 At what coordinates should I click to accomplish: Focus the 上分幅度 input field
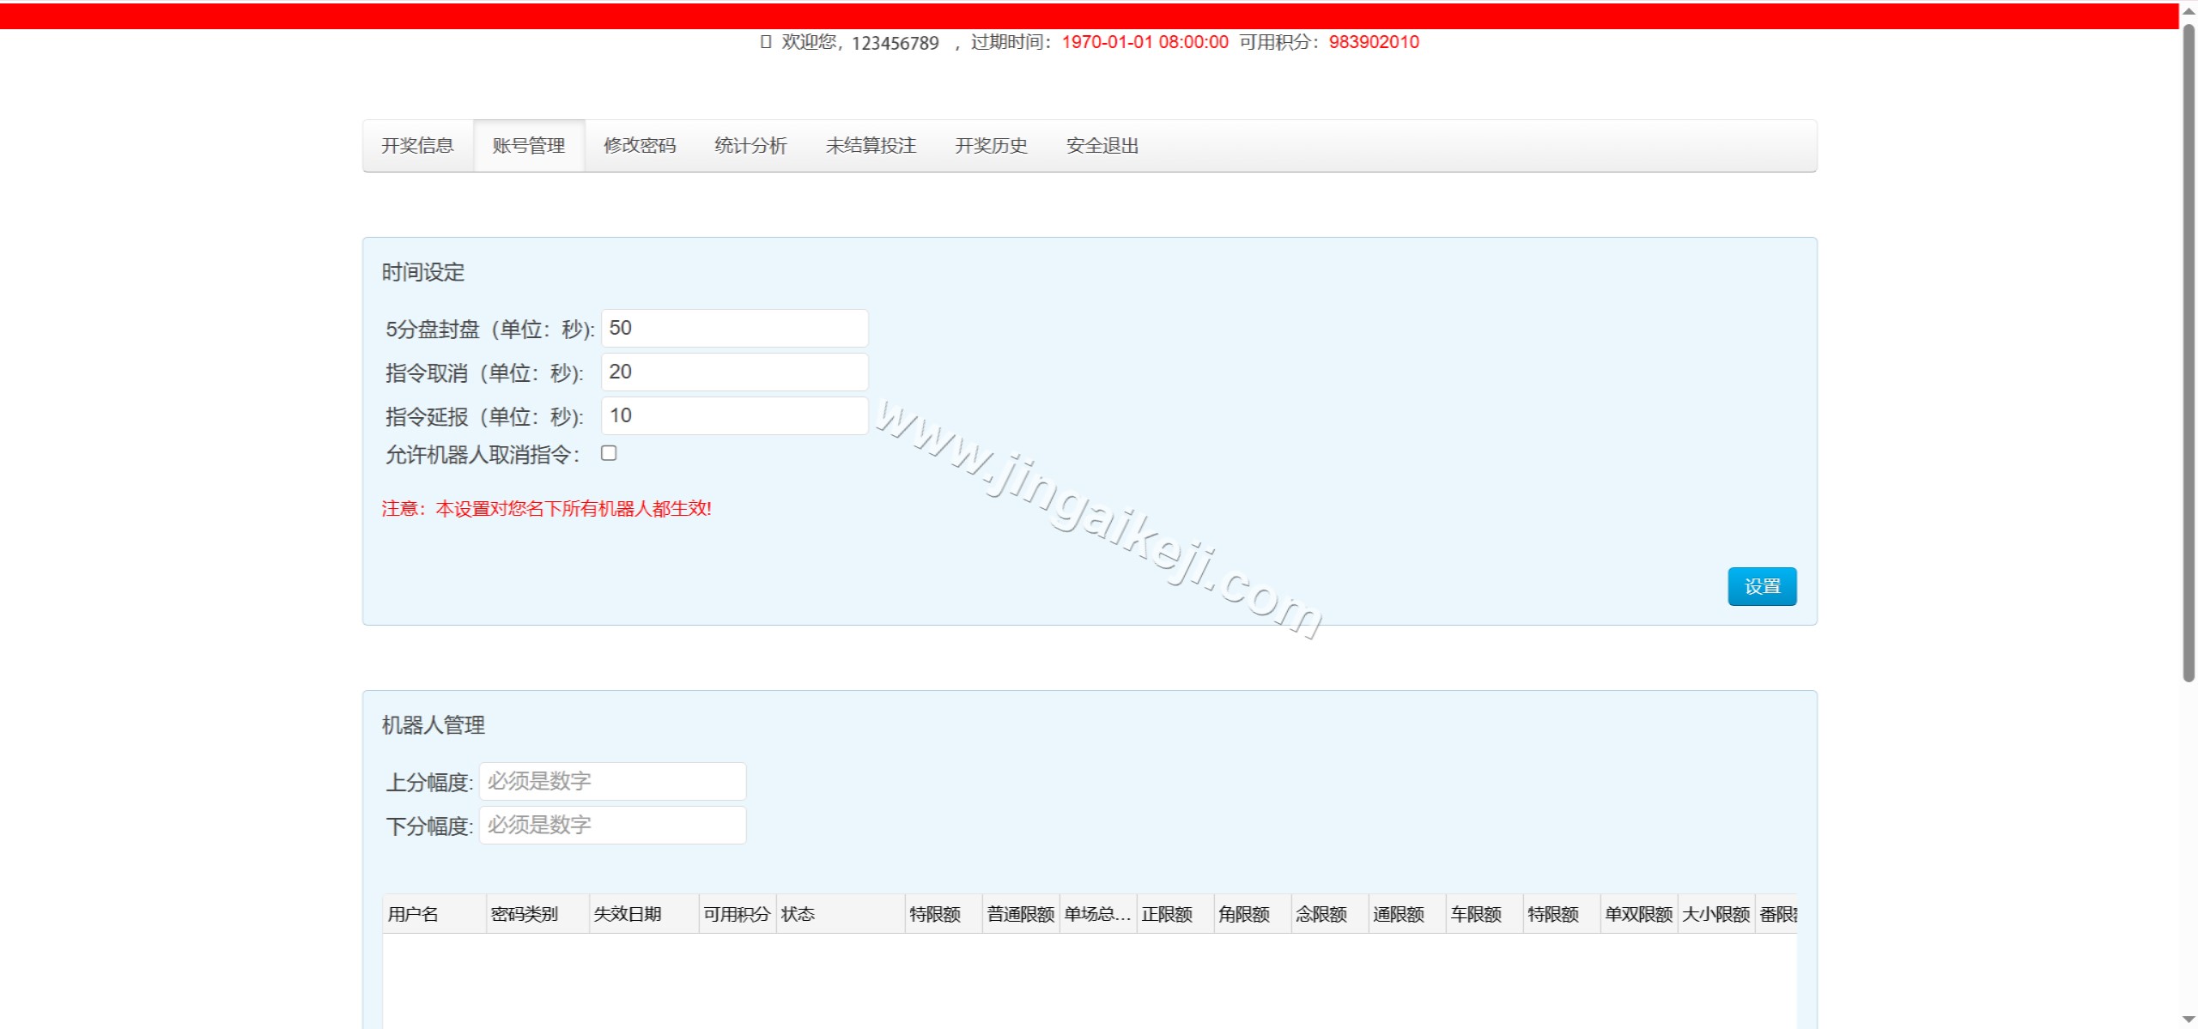point(612,782)
